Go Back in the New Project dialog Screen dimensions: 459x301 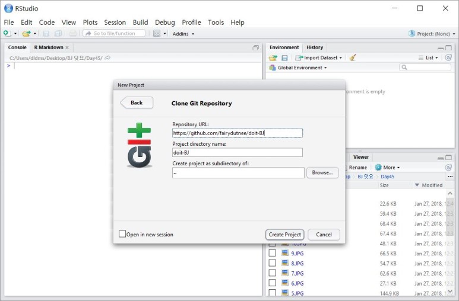tap(137, 103)
